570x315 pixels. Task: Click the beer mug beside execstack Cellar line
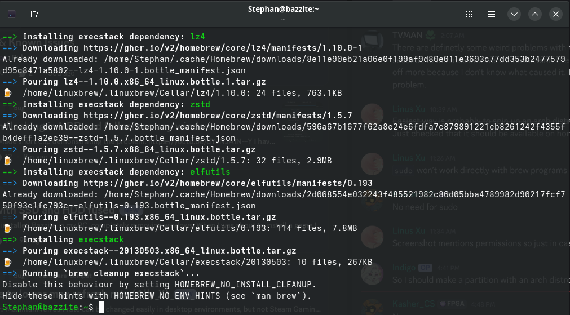click(x=7, y=262)
